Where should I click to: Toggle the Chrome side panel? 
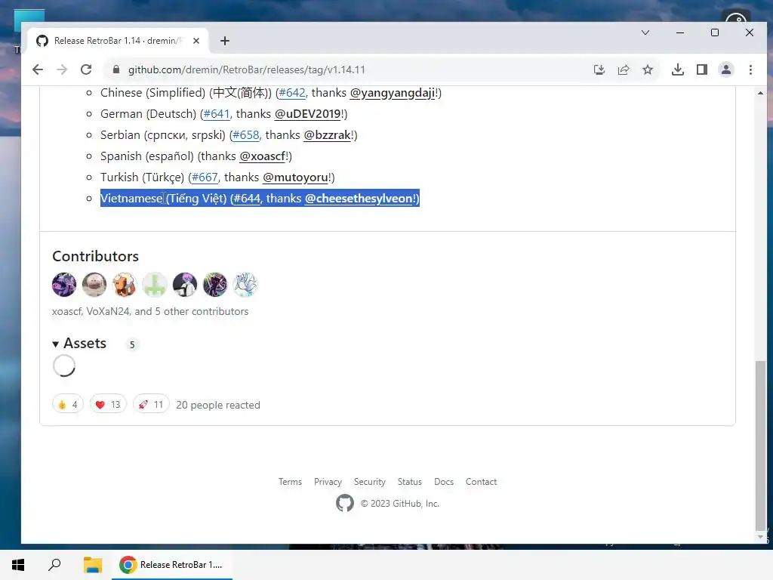[701, 69]
